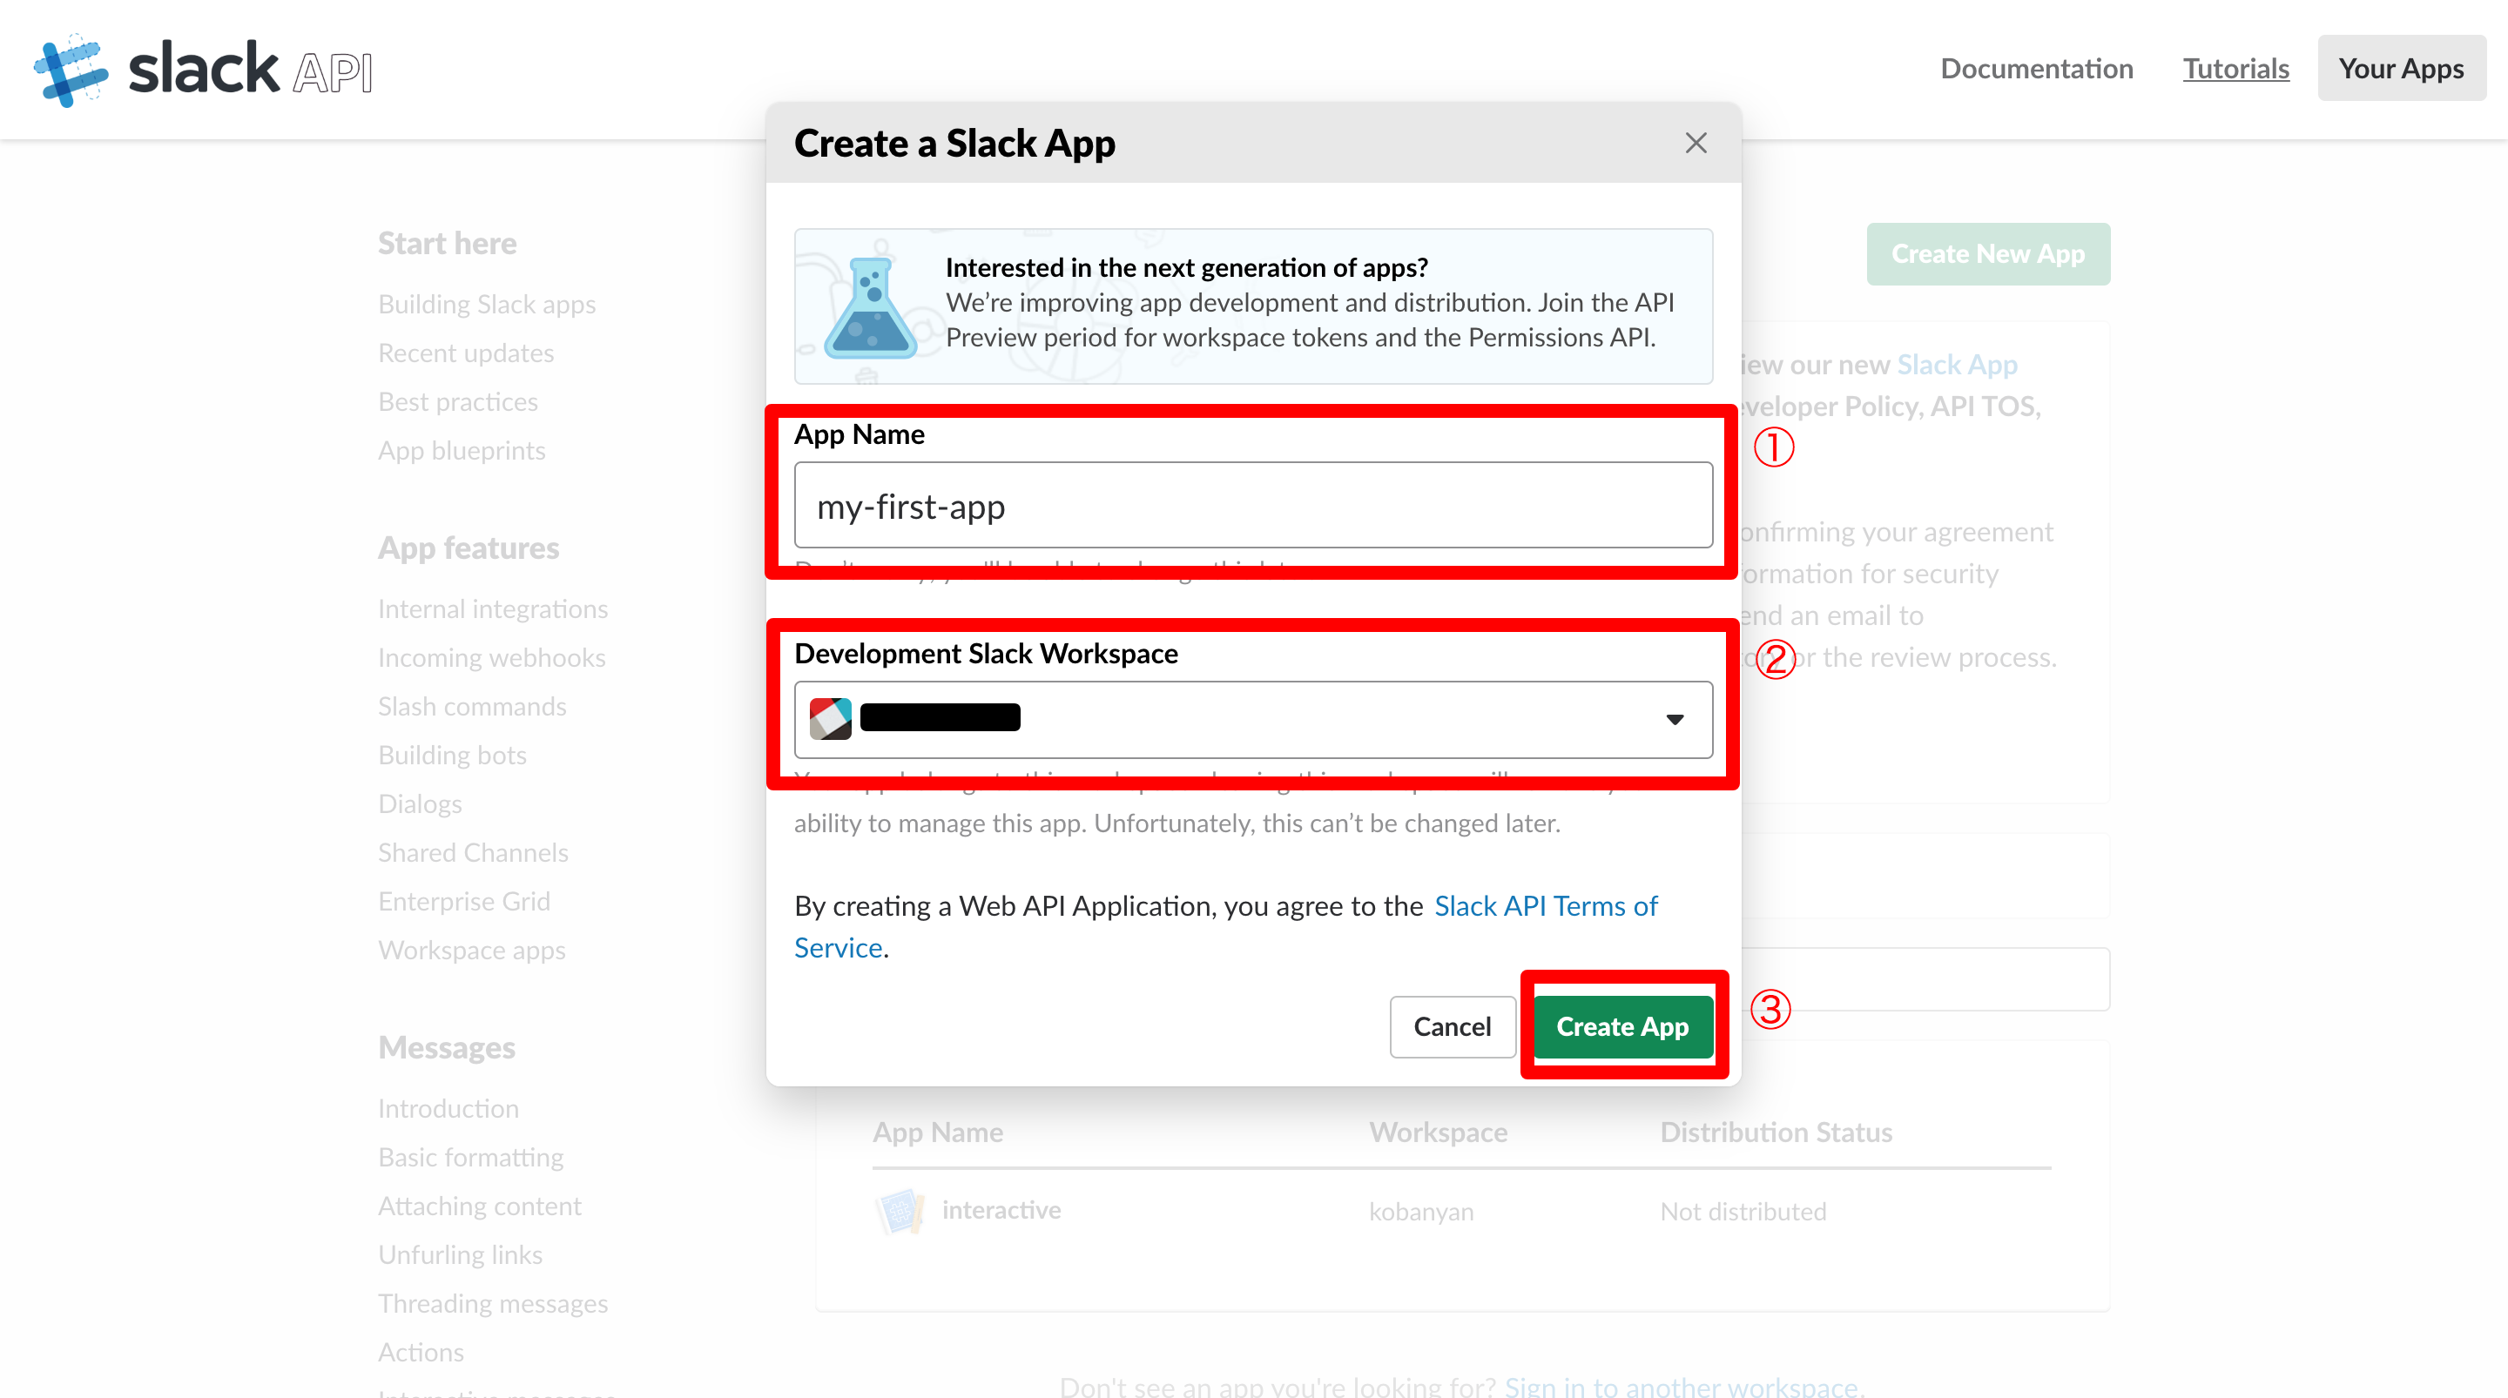Click the interactive app's icon in the table
This screenshot has height=1398, width=2508.
pyautogui.click(x=900, y=1210)
